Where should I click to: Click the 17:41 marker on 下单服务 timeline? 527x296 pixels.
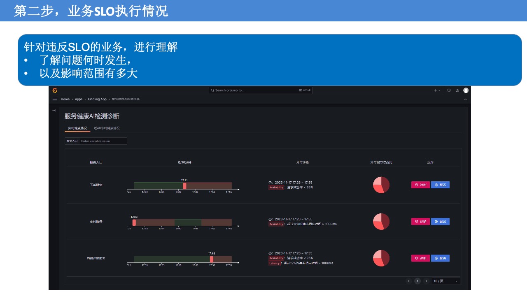click(x=184, y=186)
